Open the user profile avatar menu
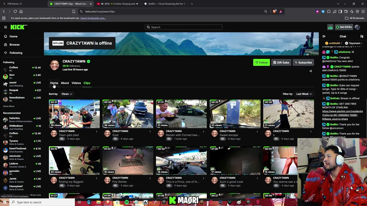The height and width of the screenshot is (206, 367). click(x=357, y=27)
